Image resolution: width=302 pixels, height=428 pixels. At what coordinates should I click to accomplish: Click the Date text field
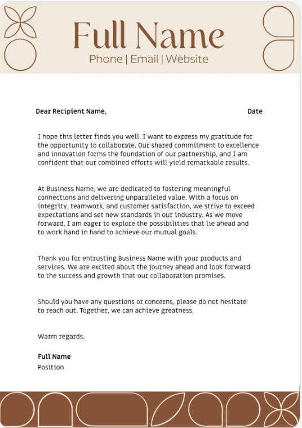[255, 112]
